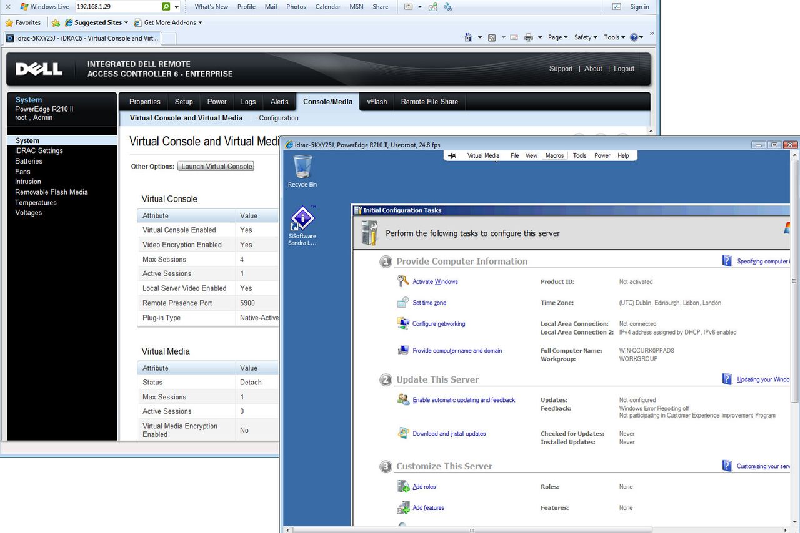This screenshot has height=533, width=800.
Task: Open the Logs tab
Action: point(248,102)
